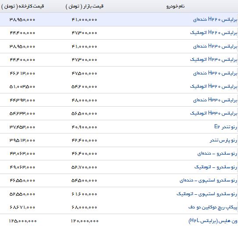238x226 pixels.
Task: Open the رنو تندر E2 link
Action: point(226,127)
